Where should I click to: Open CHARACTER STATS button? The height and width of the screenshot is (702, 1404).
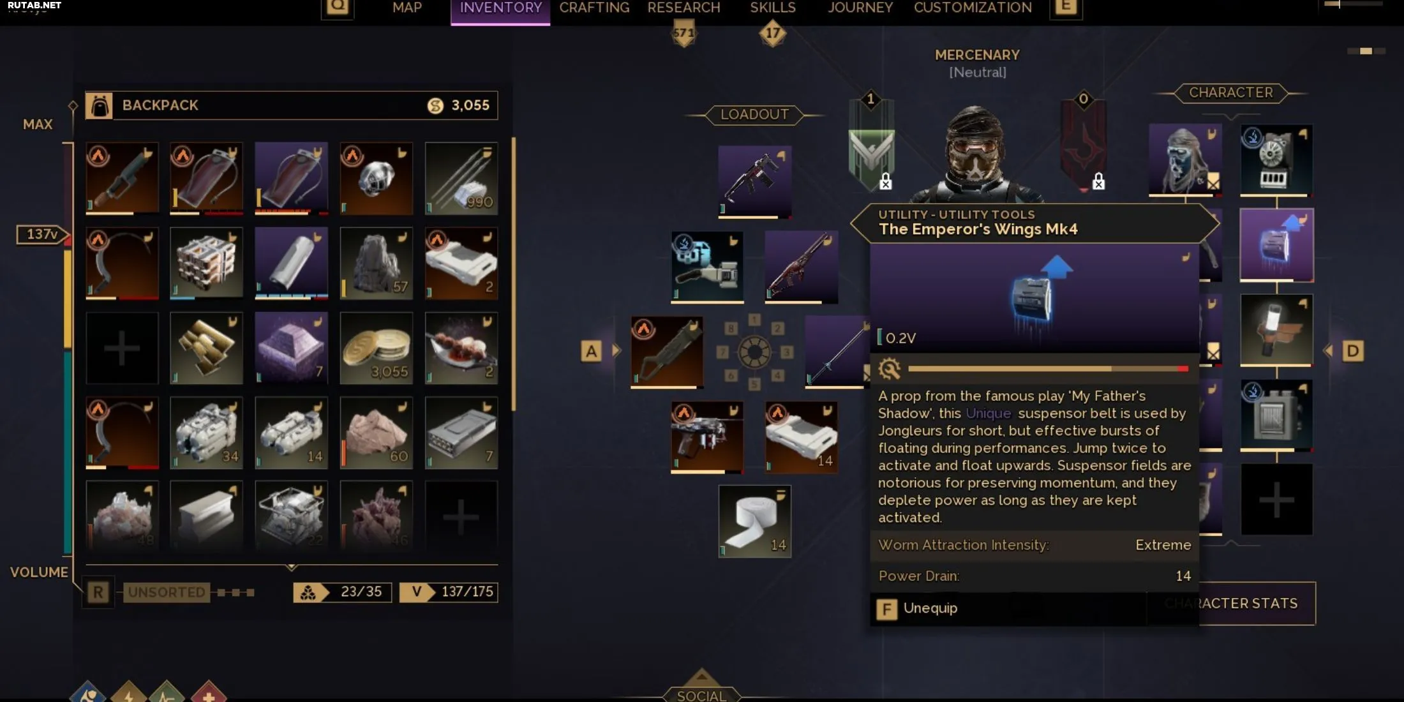coord(1231,603)
